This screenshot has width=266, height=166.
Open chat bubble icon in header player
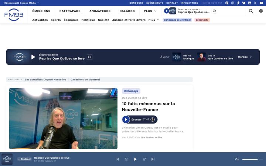(x=214, y=11)
